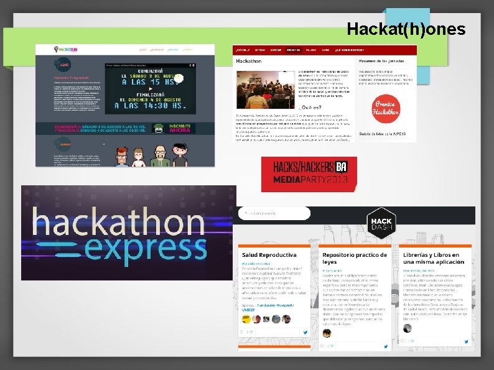Click the Hackat(h)ones slide title
This screenshot has height=370, width=494.
click(406, 29)
